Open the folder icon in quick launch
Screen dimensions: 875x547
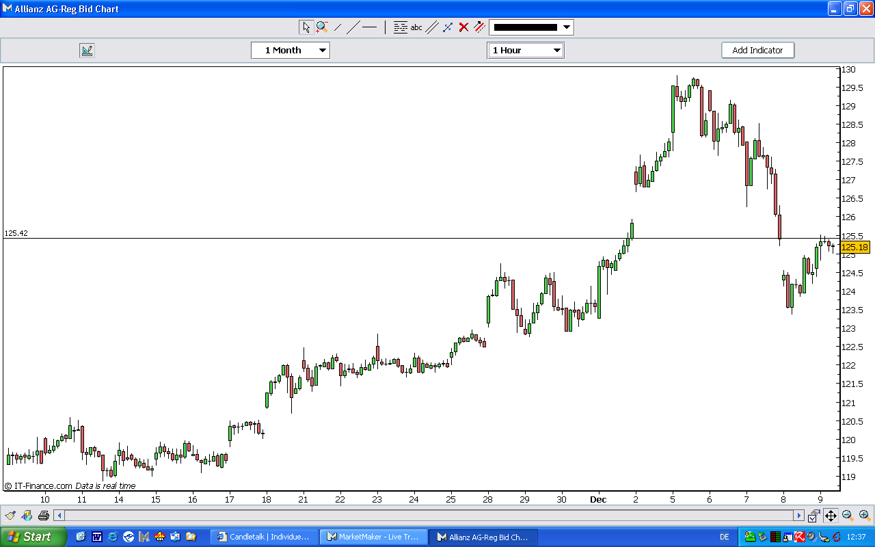191,537
